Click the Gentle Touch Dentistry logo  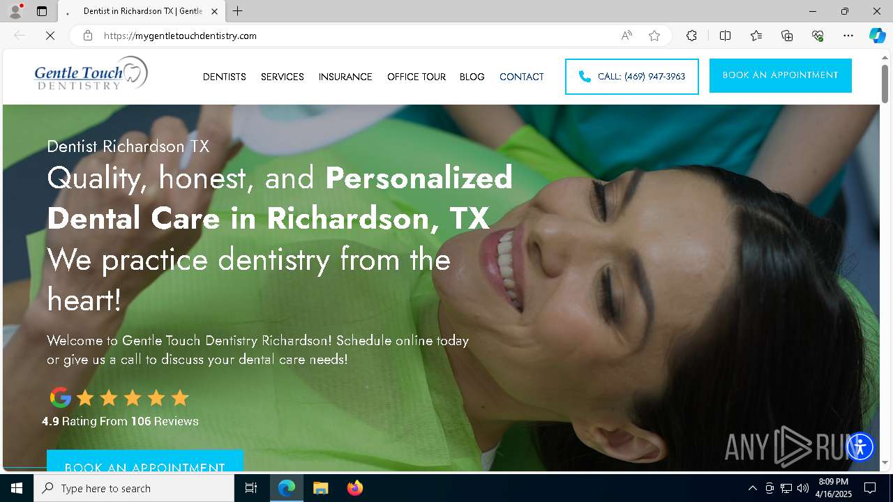tap(91, 74)
